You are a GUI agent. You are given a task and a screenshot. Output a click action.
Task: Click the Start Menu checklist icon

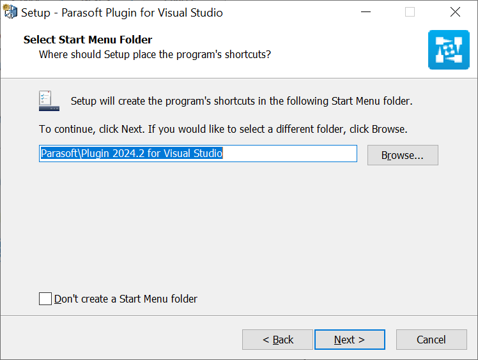(49, 101)
